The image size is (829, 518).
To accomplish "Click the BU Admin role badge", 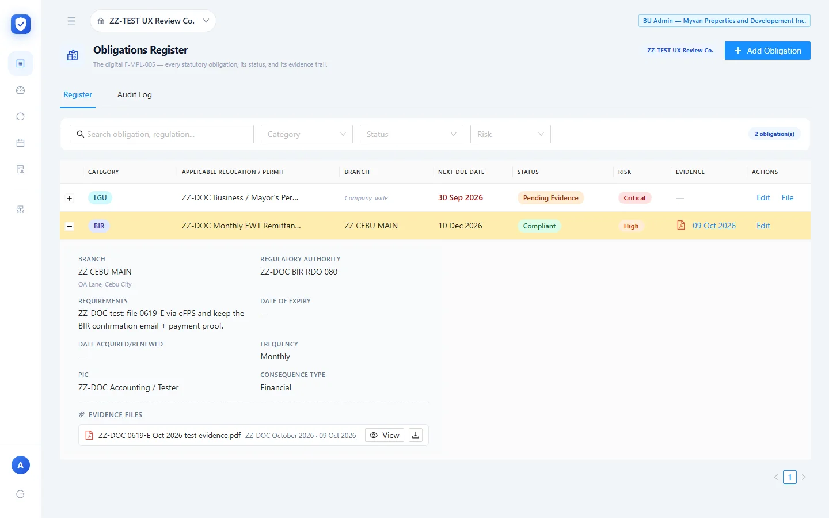I will pos(724,21).
